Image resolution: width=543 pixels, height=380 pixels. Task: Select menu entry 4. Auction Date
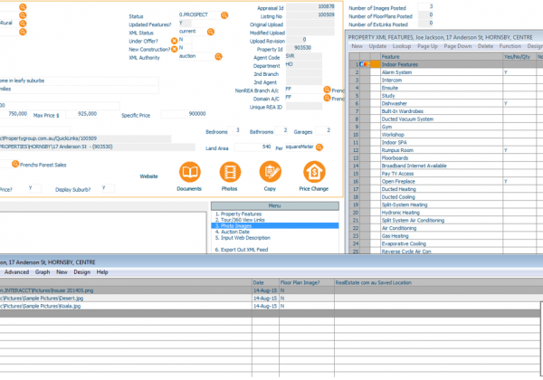[232, 232]
